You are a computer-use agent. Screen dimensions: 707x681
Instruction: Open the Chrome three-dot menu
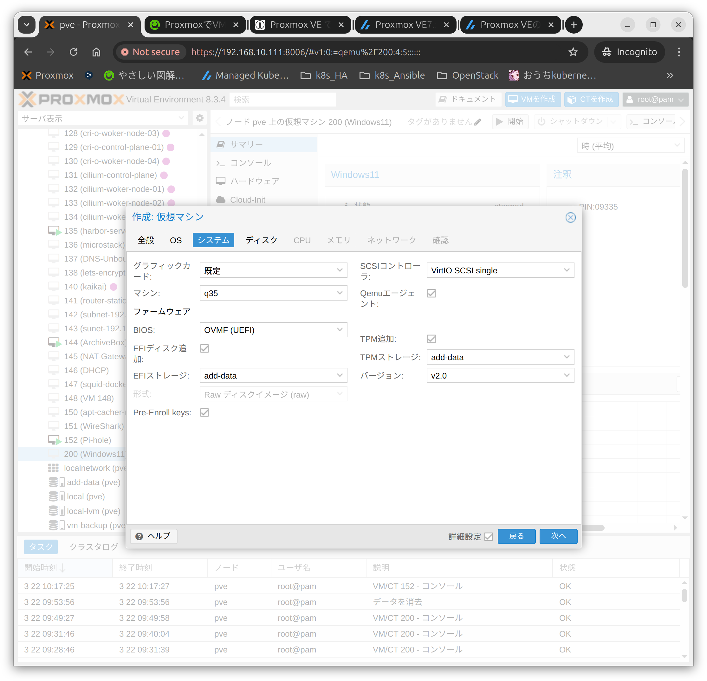pos(679,52)
